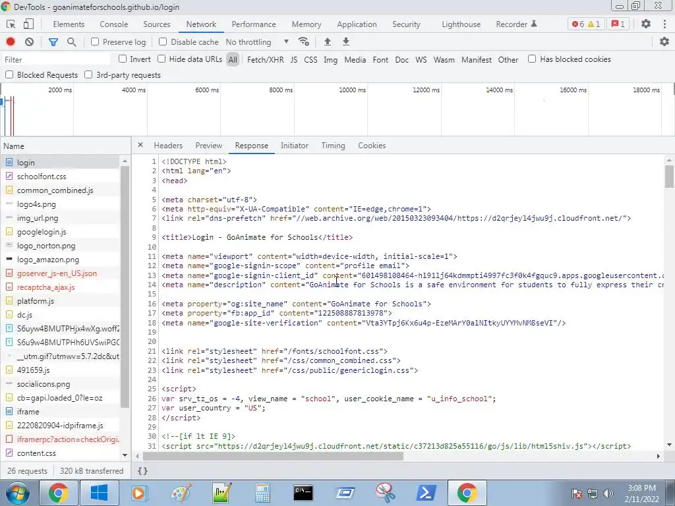675x506 pixels.
Task: Import HAR file with upload arrow
Action: pyautogui.click(x=327, y=42)
